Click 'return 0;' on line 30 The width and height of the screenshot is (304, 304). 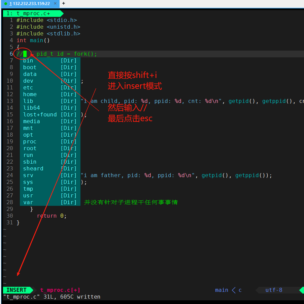[x=52, y=216]
